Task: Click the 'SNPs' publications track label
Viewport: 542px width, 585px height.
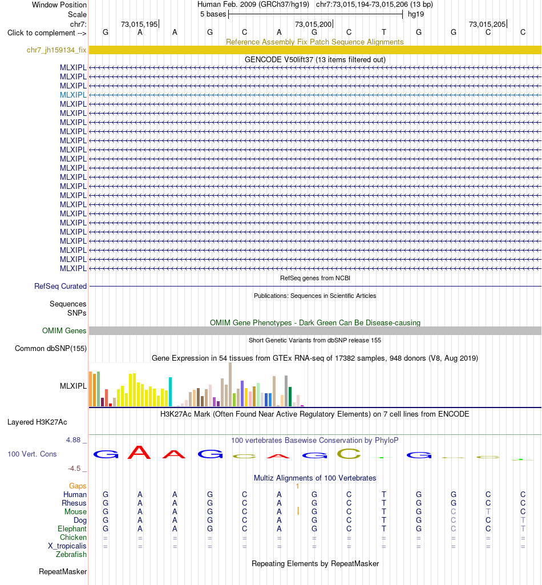Action: click(77, 313)
